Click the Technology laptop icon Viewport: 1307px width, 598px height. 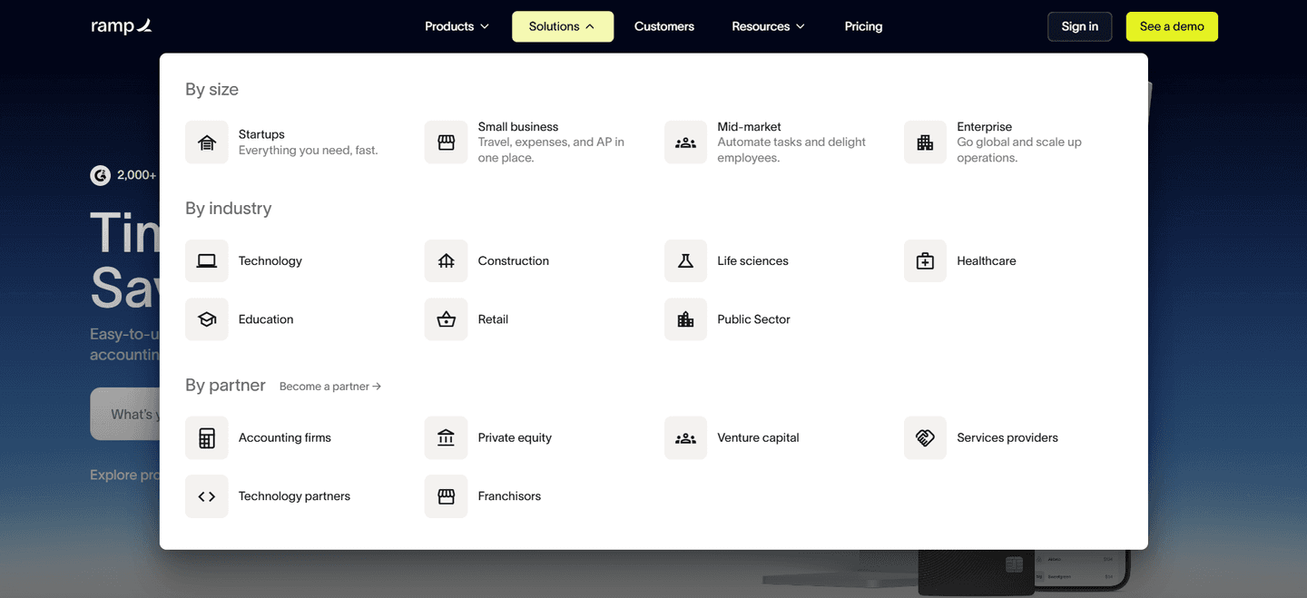[x=207, y=261]
